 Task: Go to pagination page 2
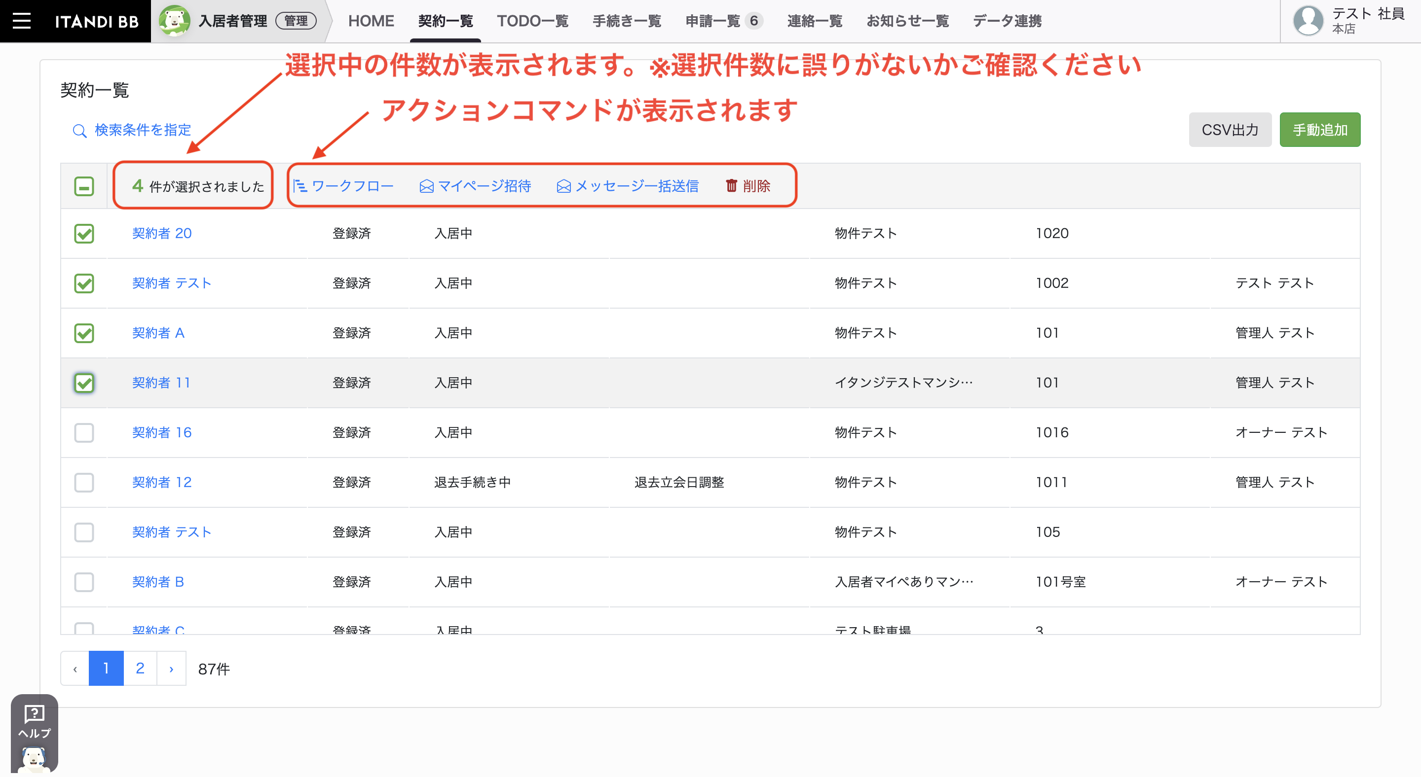140,669
